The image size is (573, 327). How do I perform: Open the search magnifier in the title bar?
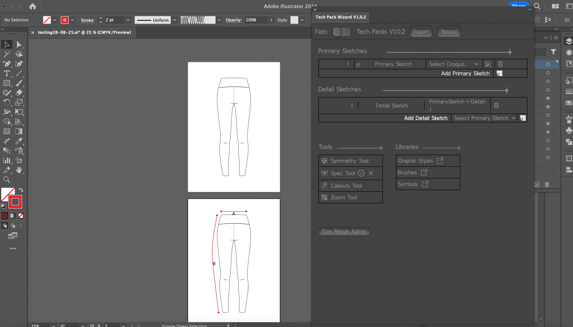pos(537,6)
